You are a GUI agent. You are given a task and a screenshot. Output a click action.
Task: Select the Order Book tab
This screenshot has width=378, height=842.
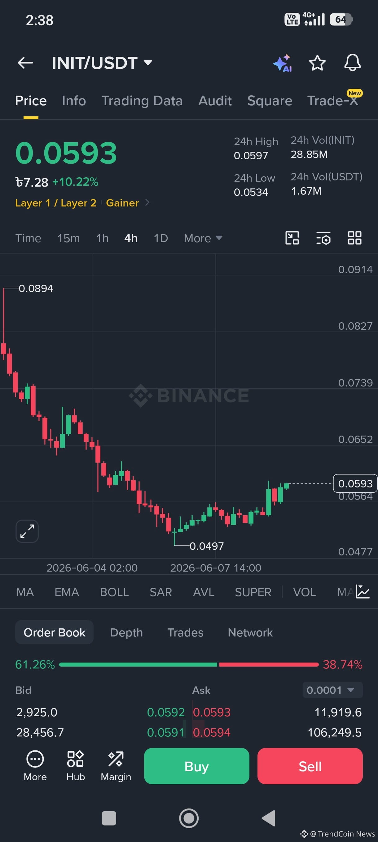click(x=55, y=632)
